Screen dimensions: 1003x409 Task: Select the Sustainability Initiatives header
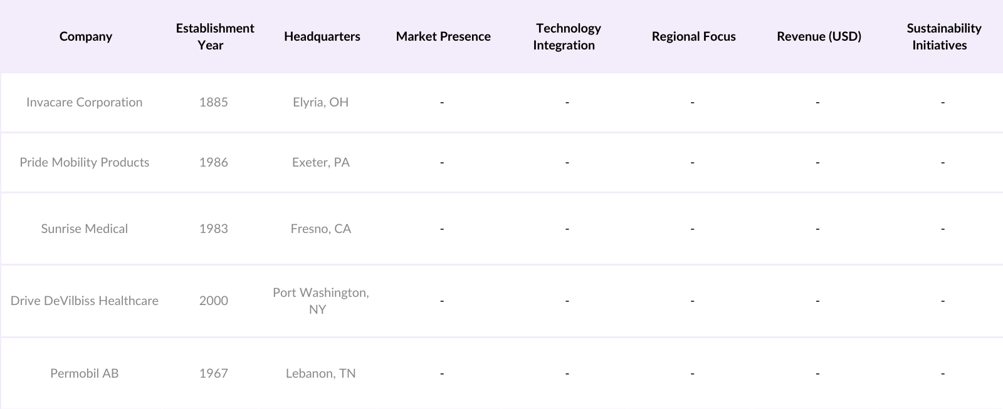click(x=943, y=36)
